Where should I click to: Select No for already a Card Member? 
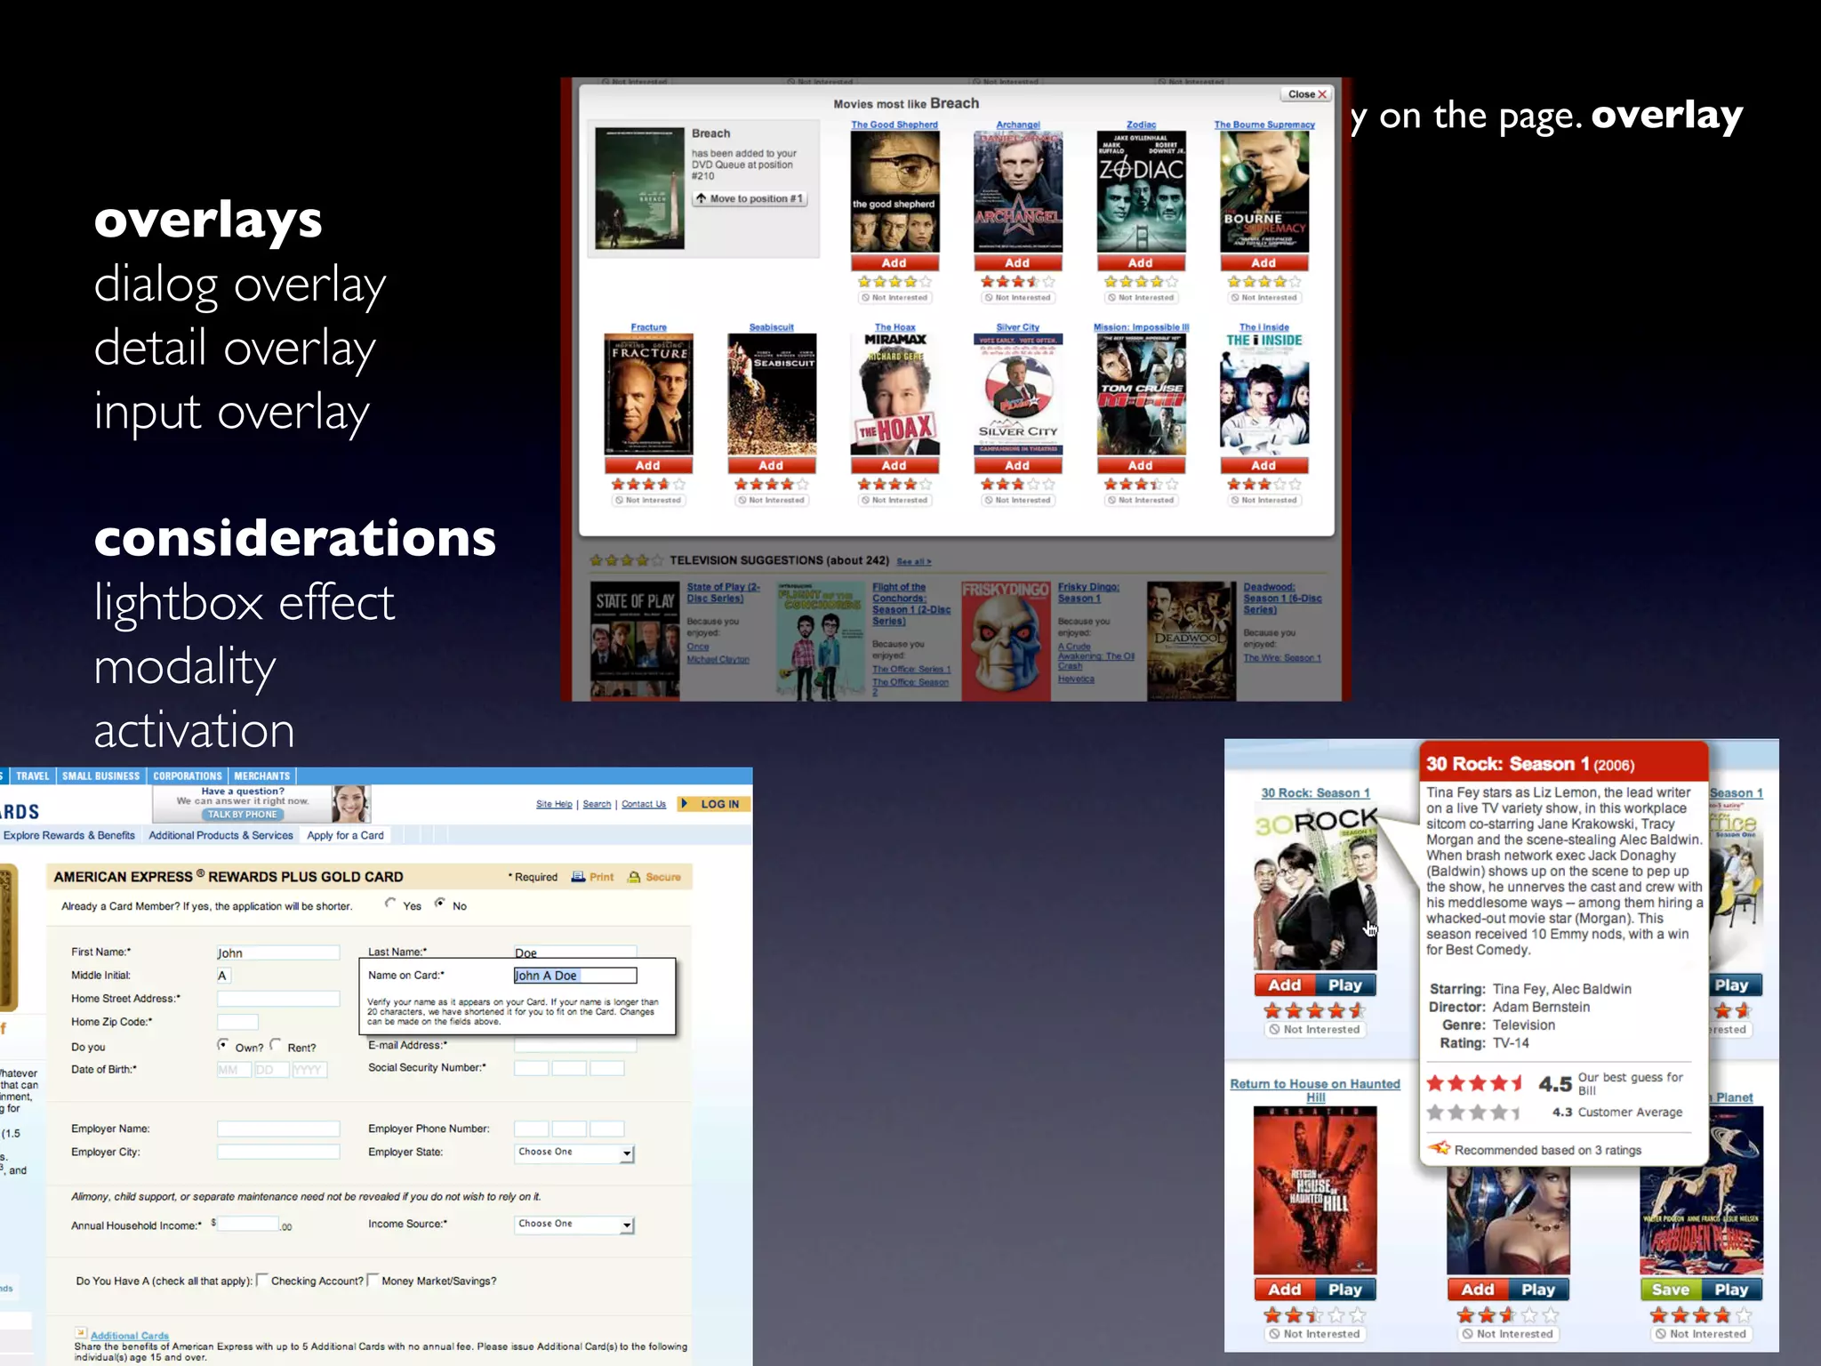coord(439,904)
